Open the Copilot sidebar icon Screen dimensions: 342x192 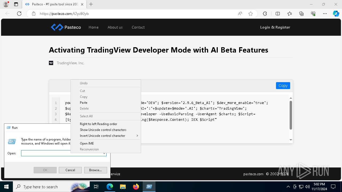pyautogui.click(x=336, y=14)
